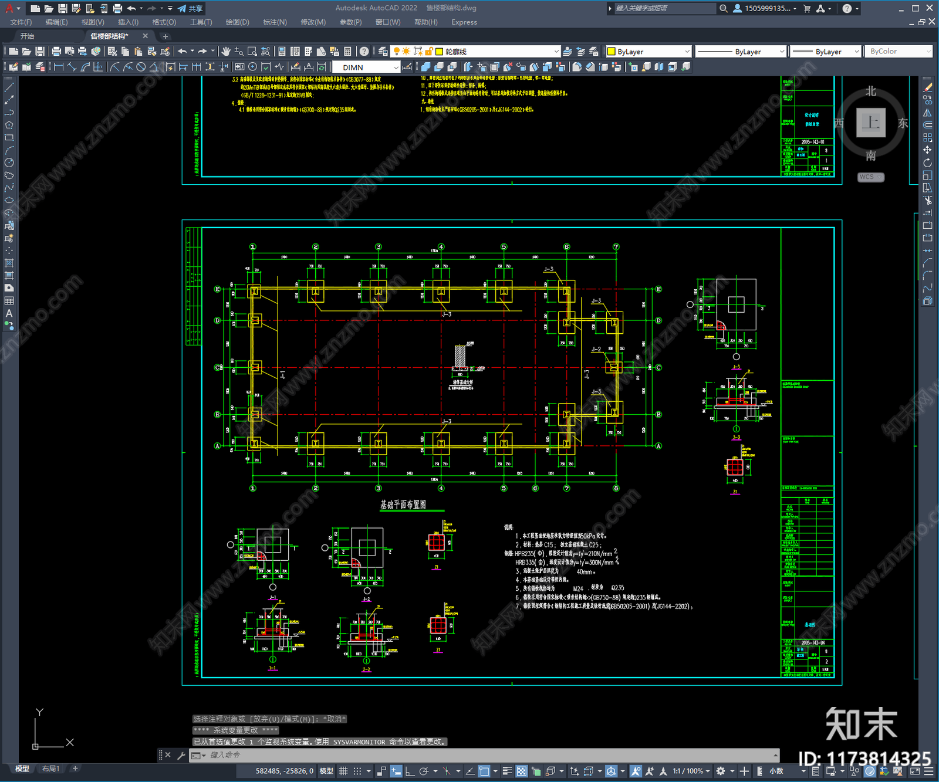Click the Plot Preview icon
939x782 pixels.
pos(69,52)
